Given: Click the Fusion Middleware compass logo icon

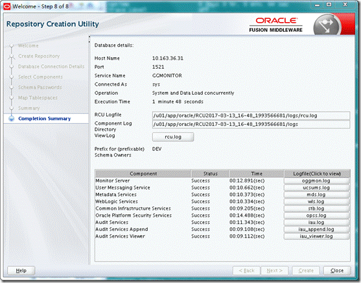Looking at the screenshot, I should pos(327,25).
